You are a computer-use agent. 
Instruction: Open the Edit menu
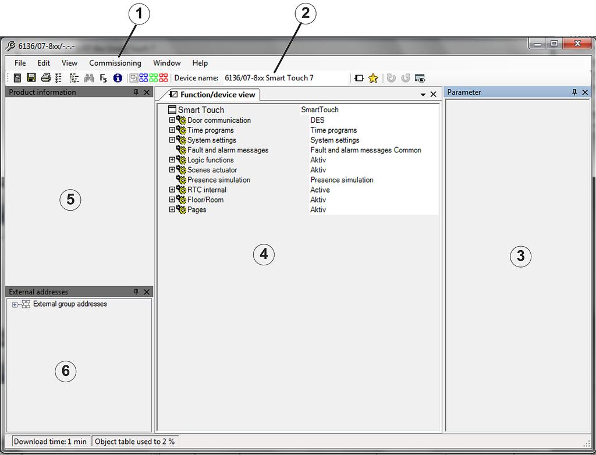(44, 63)
